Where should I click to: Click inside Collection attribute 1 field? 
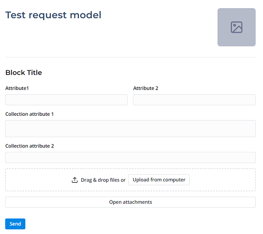point(131,129)
